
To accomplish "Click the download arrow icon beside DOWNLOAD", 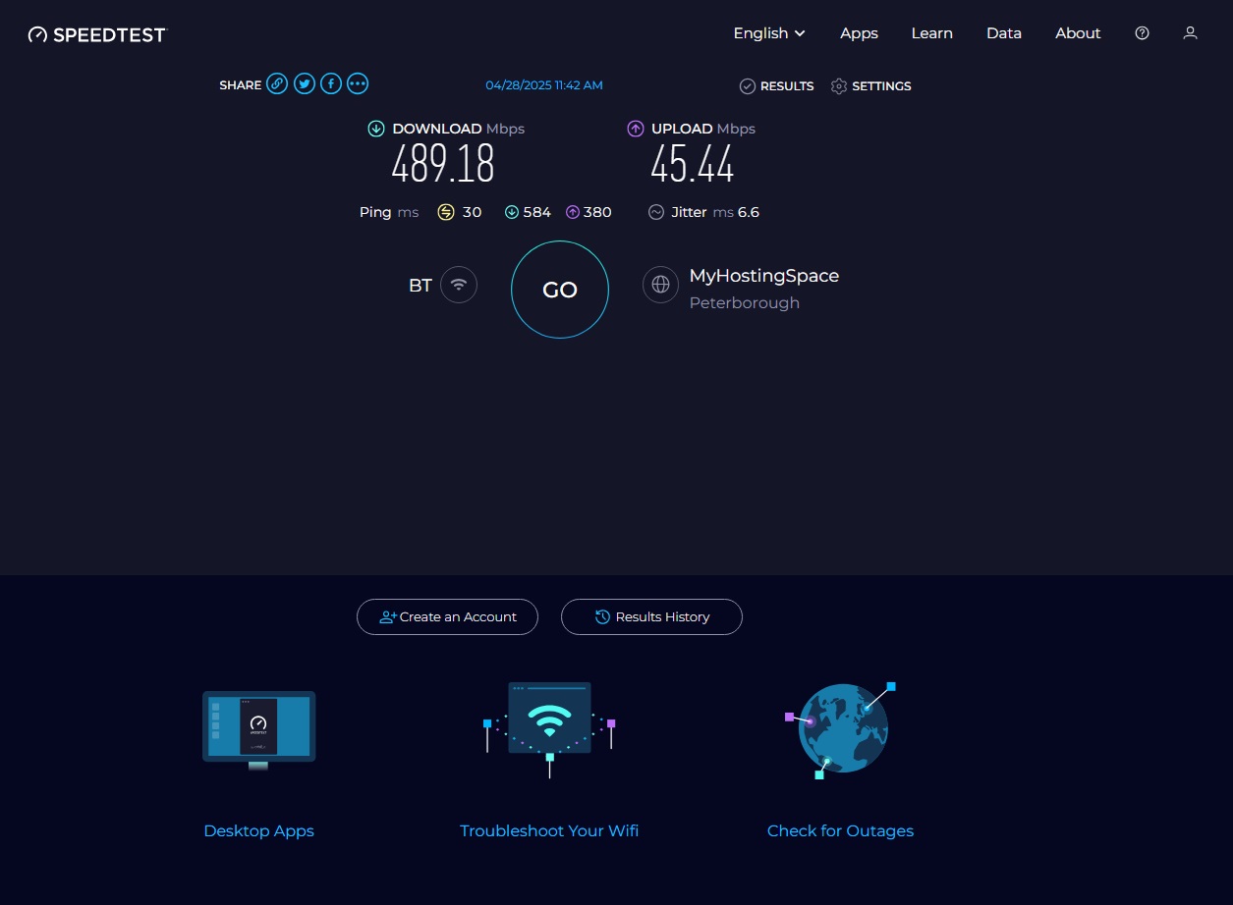I will [x=376, y=129].
